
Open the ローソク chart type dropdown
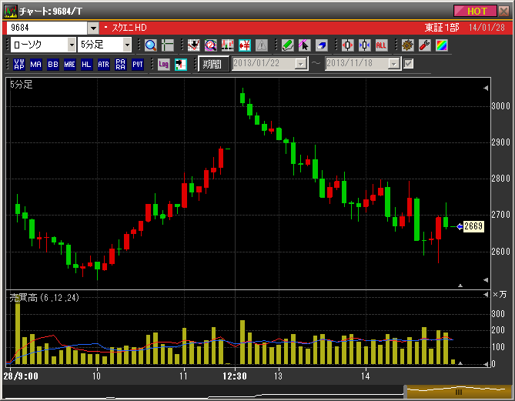click(69, 45)
